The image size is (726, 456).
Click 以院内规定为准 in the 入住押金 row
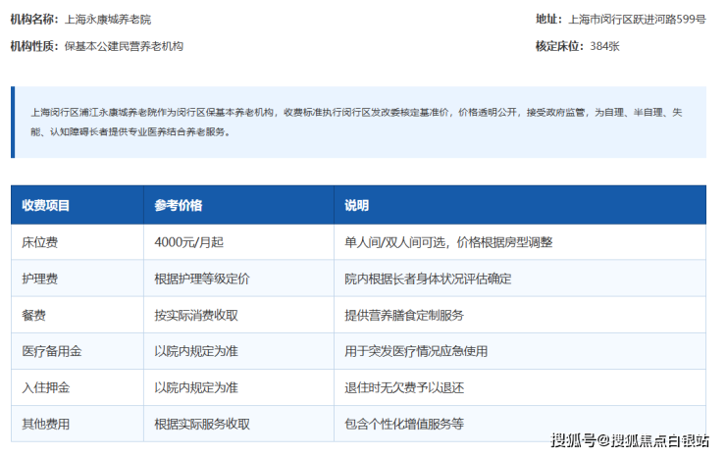point(196,387)
